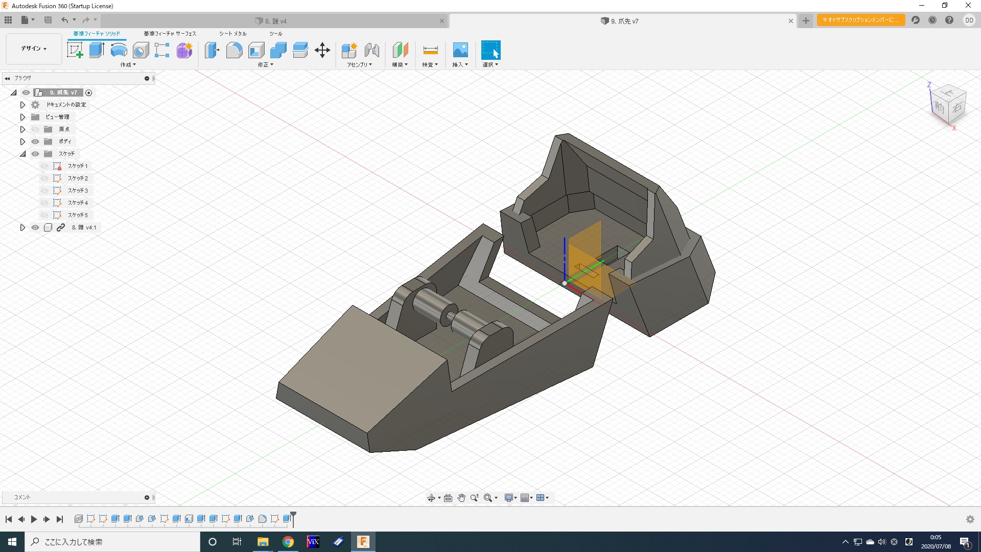Click the orange subscription member button
Screen dimensions: 981x552
(x=860, y=20)
